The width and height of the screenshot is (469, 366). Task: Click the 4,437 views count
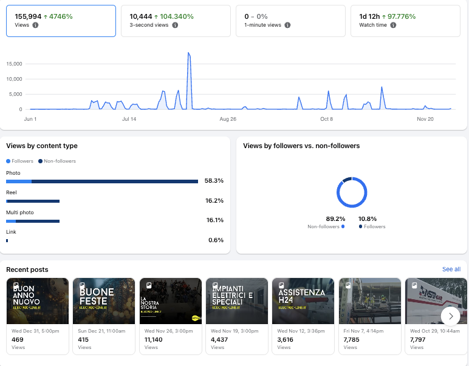(x=219, y=340)
